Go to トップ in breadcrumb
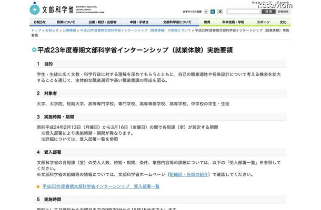 point(36,30)
